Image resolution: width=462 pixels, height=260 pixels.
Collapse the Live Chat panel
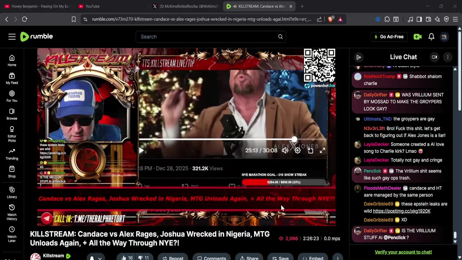[x=359, y=57]
